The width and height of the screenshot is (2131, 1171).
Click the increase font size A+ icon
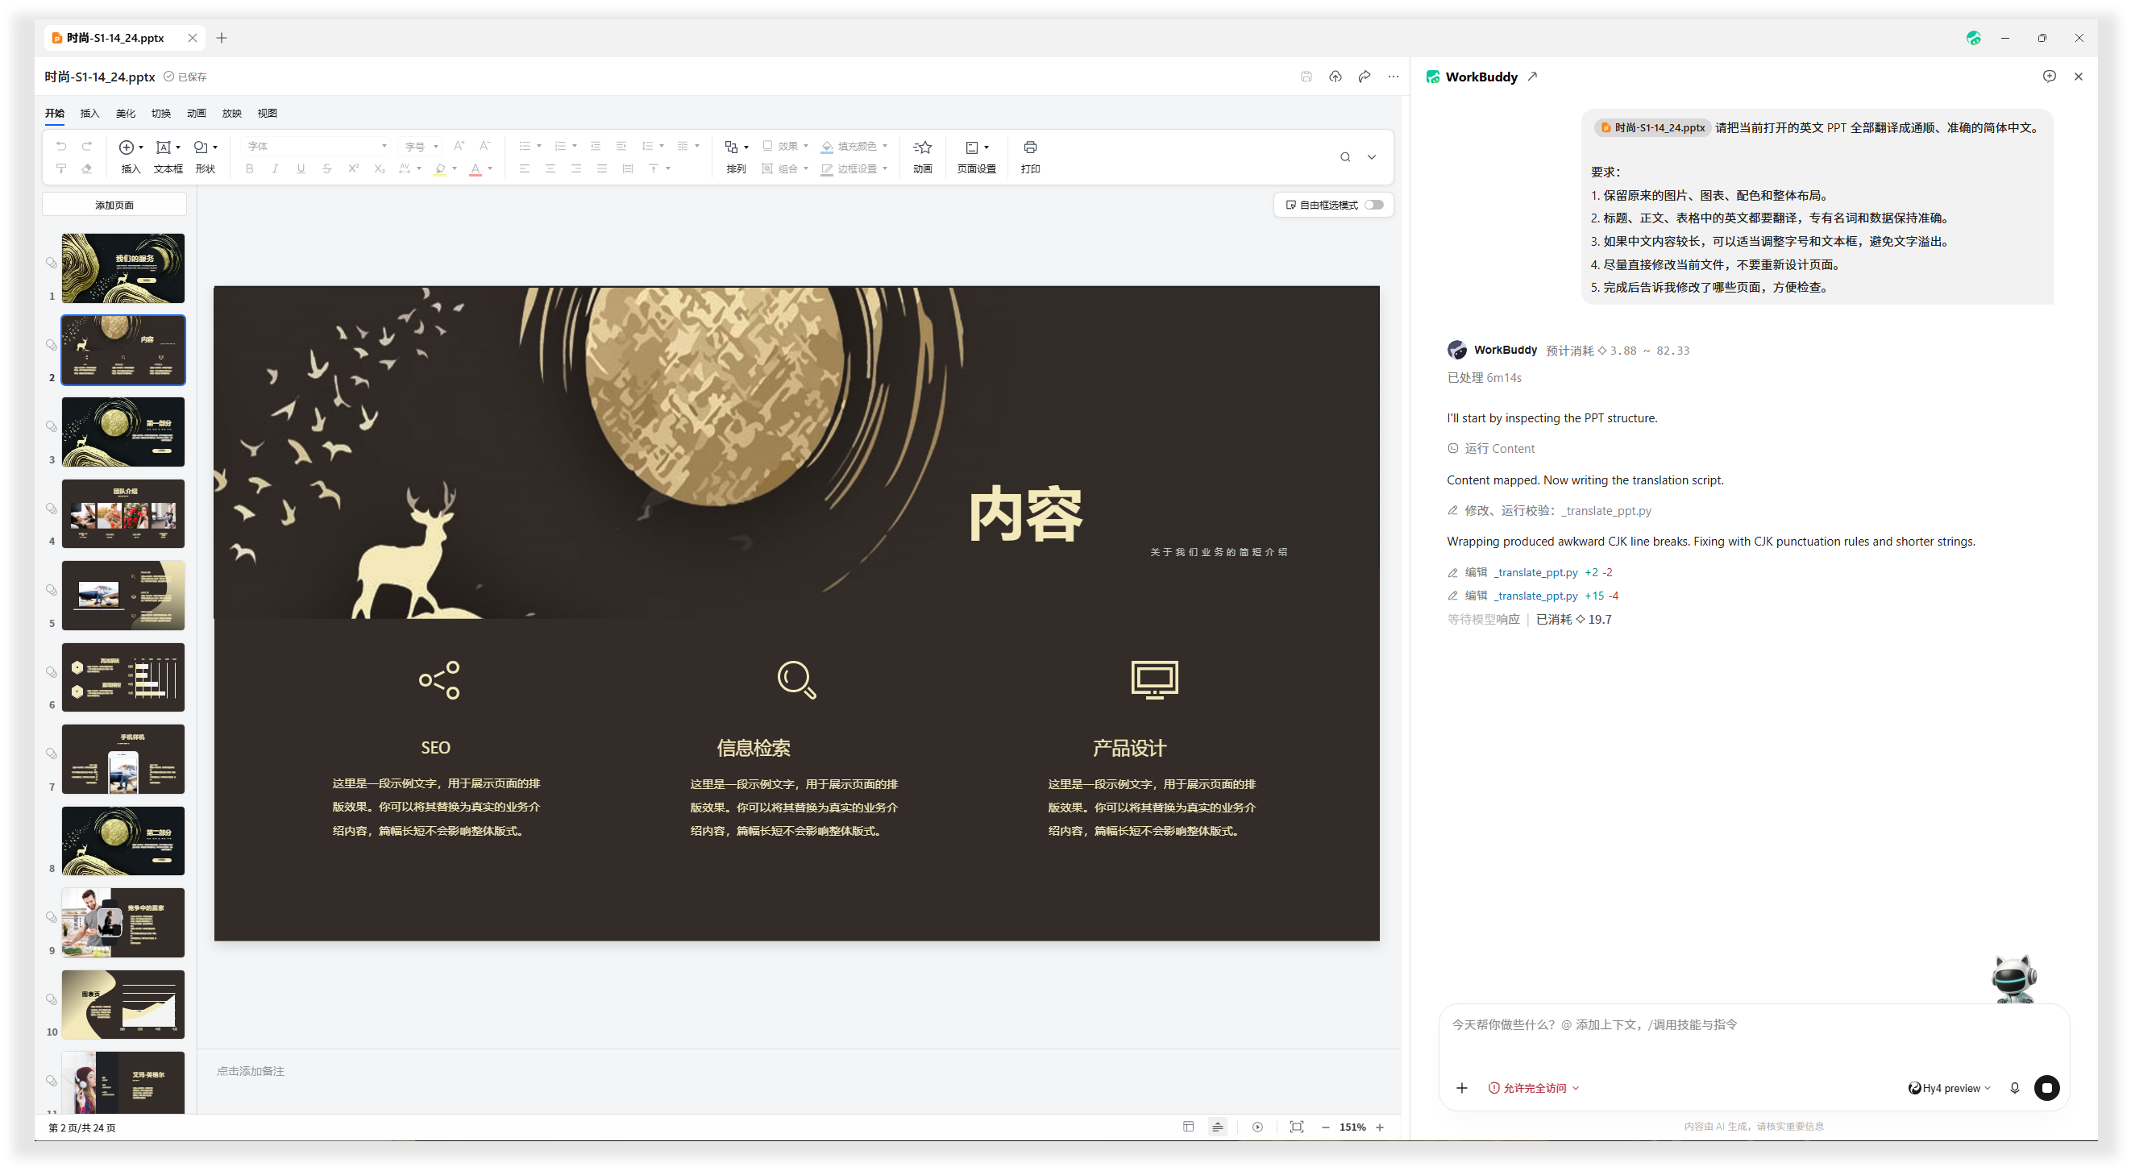point(459,146)
